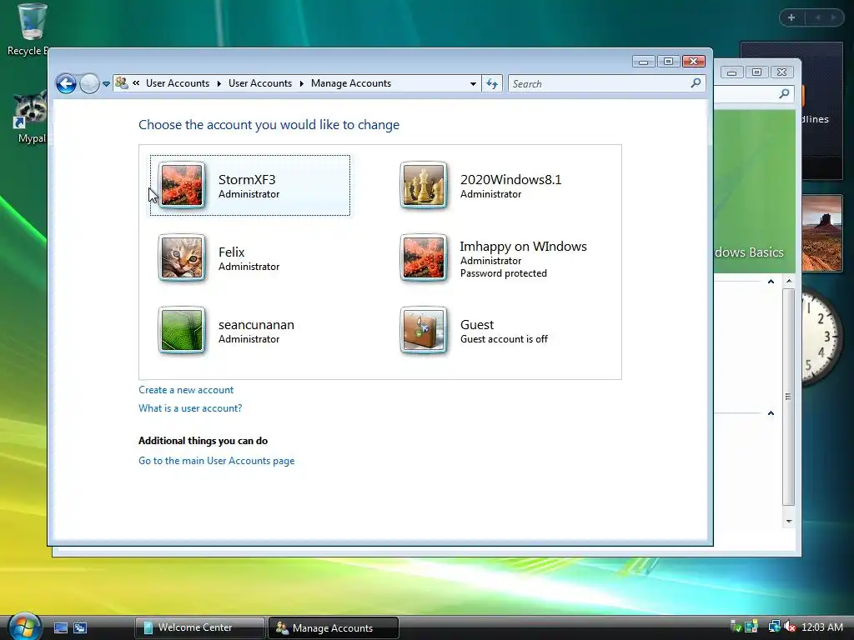Click scroll down arrow in Welcome Center window
Viewport: 854px width, 640px height.
(789, 522)
